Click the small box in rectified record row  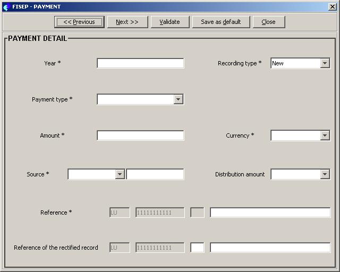pyautogui.click(x=197, y=248)
